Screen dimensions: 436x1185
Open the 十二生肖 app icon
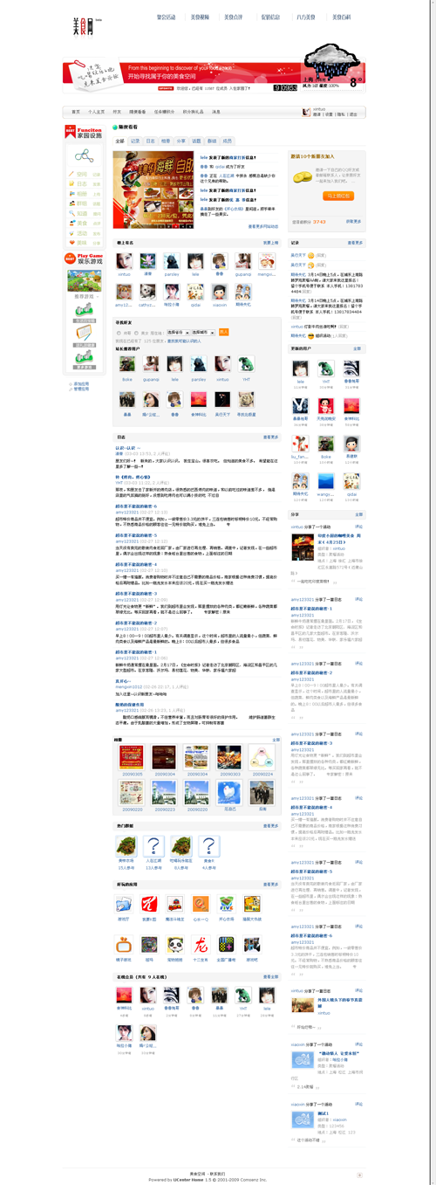pyautogui.click(x=200, y=945)
